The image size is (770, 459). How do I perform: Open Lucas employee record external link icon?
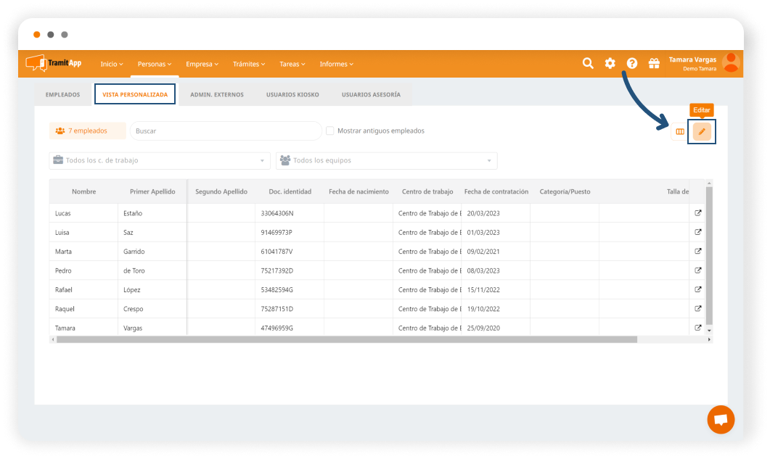[698, 213]
